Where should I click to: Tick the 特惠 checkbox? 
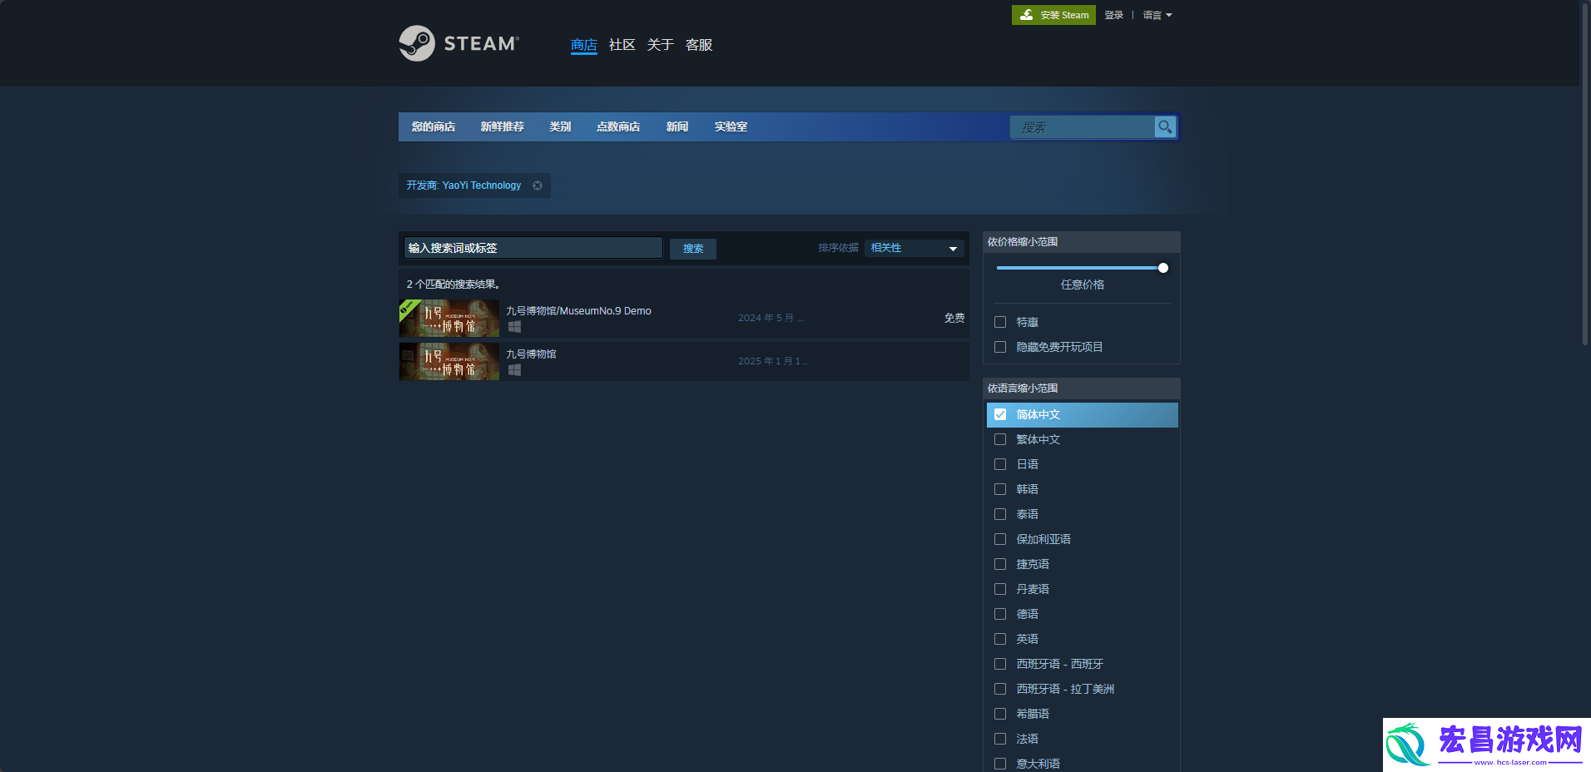(1000, 322)
